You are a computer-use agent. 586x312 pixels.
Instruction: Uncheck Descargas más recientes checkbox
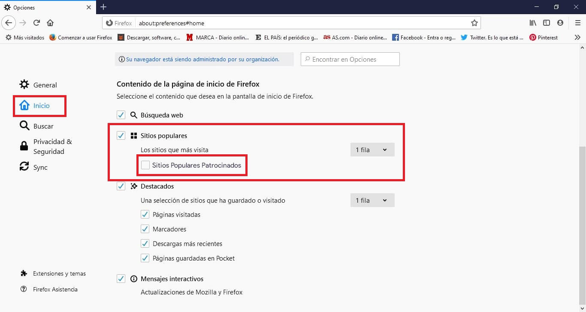click(145, 243)
